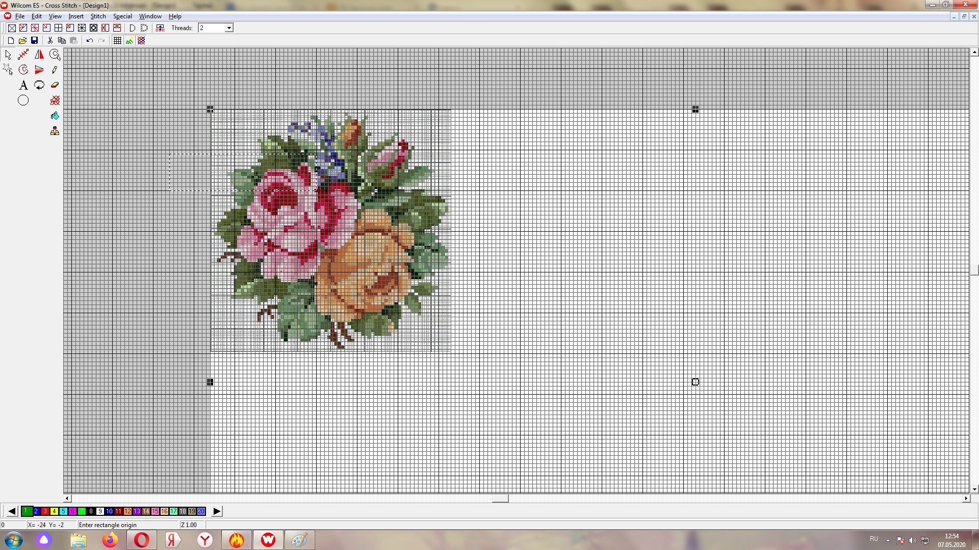
Task: Select red color 3 in palette
Action: pos(45,511)
